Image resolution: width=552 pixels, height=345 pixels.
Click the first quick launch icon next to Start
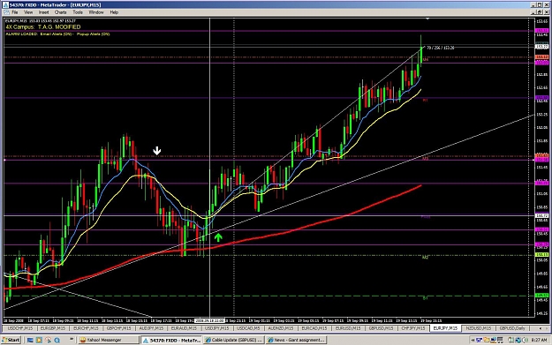click(x=30, y=340)
